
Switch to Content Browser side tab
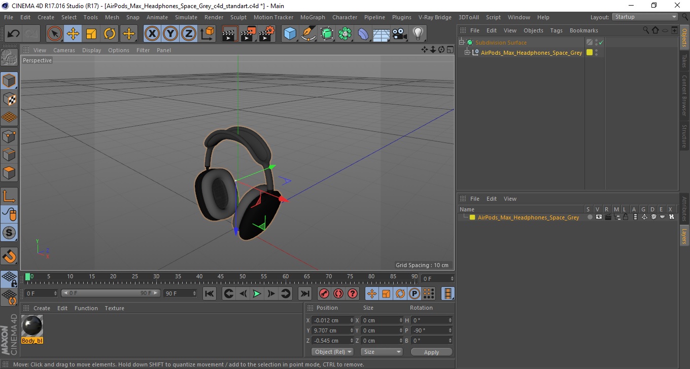click(684, 95)
